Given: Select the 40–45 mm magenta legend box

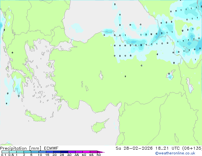Looking at the screenshot, I should click(x=86, y=152).
